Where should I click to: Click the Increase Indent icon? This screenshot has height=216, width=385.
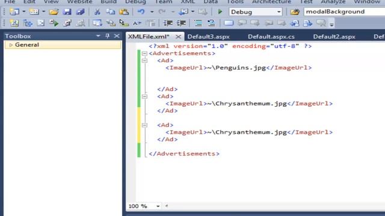[181, 23]
